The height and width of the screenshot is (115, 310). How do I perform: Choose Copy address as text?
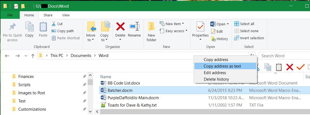(222, 66)
